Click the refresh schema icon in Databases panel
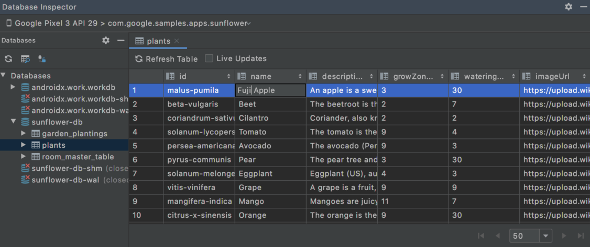 pyautogui.click(x=8, y=59)
